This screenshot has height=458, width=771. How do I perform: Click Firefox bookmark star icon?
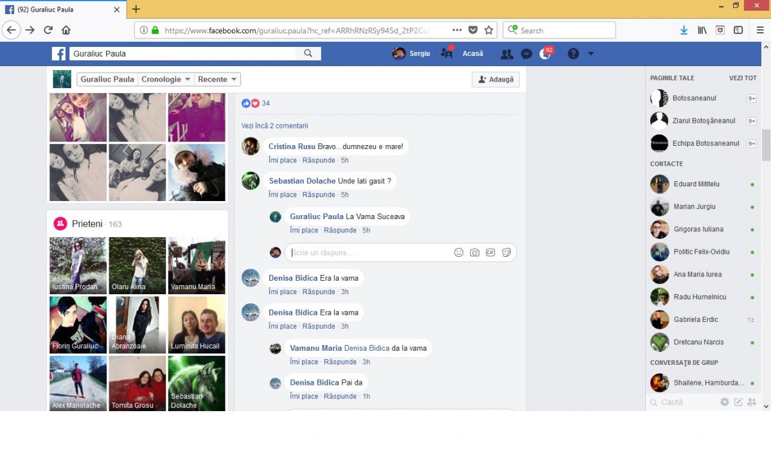coord(489,30)
